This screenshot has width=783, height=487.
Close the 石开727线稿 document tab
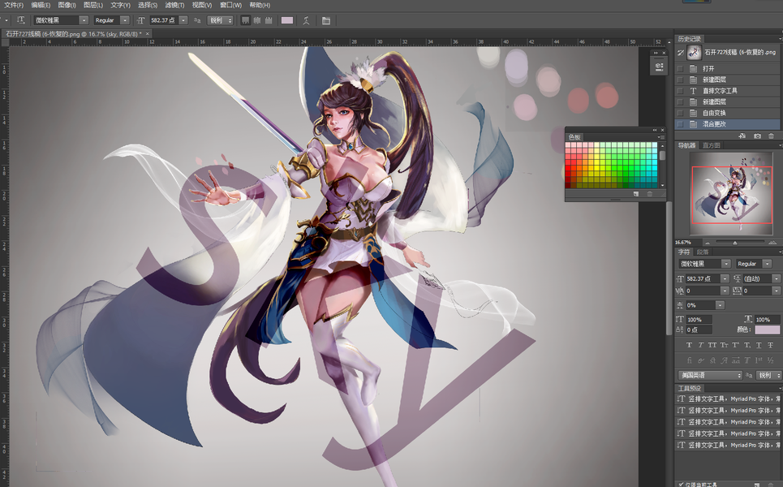click(x=148, y=33)
